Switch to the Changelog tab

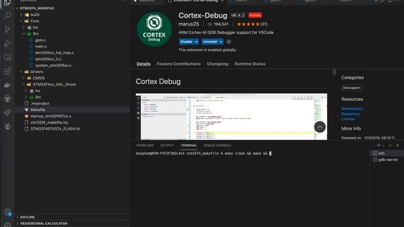(x=217, y=64)
